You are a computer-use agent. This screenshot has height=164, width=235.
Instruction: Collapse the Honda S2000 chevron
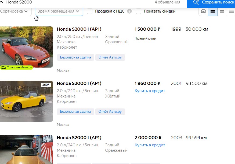pyautogui.click(x=1, y=2)
